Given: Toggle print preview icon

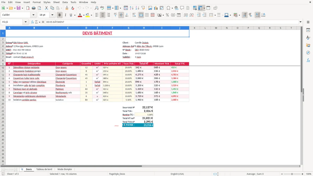Looking at the screenshot, I should tap(39, 8).
